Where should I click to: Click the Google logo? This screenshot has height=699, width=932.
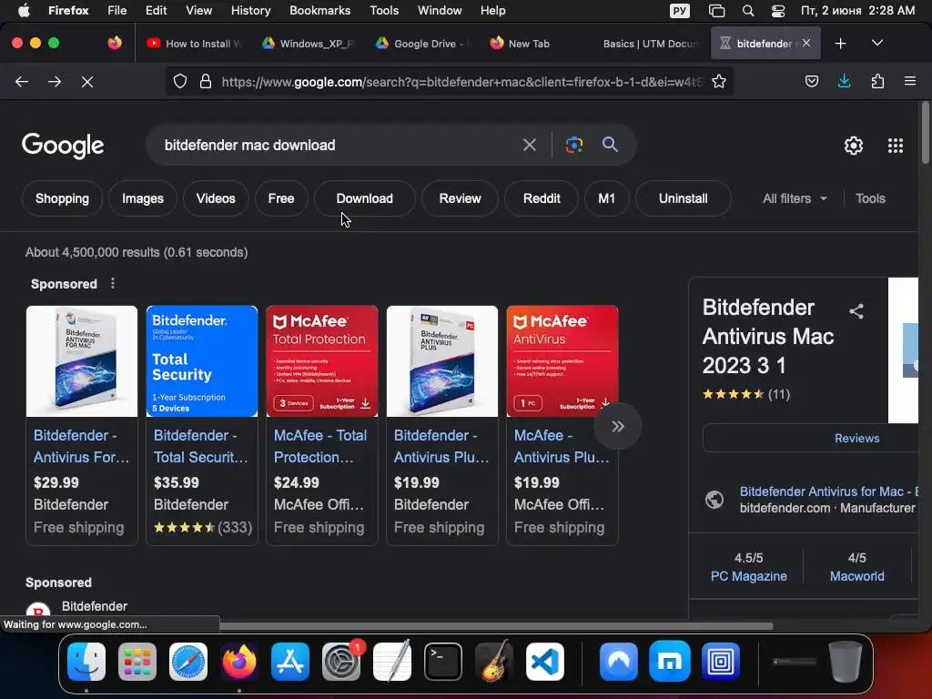(x=63, y=146)
